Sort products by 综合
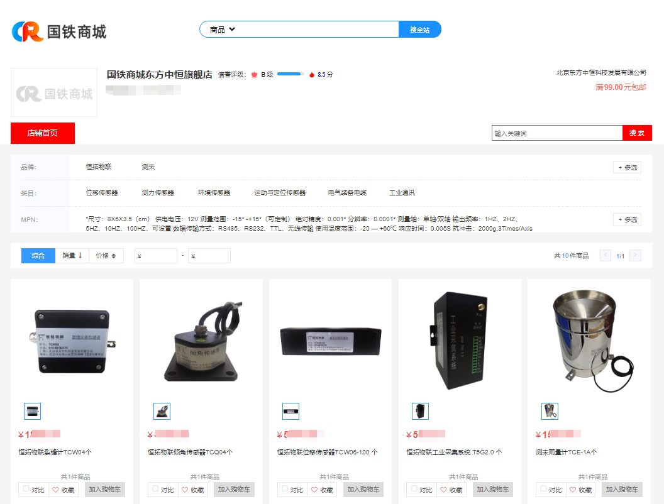Viewport: 664px width, 504px height. click(38, 256)
